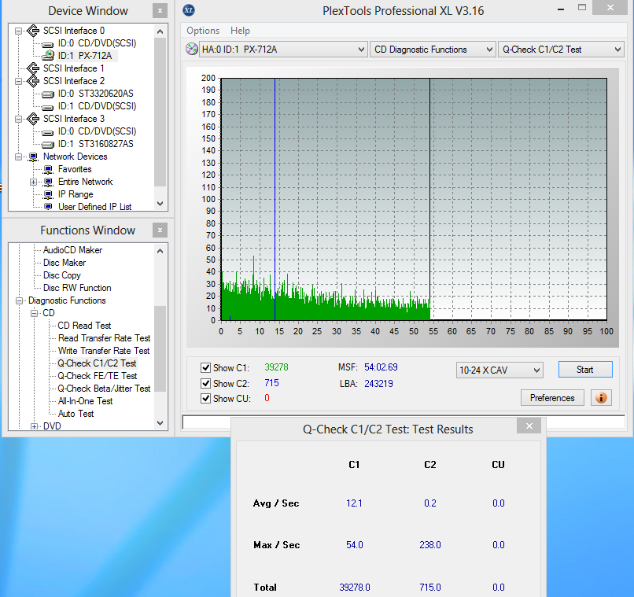The height and width of the screenshot is (597, 634).
Task: Expand the DVD node in Functions tree
Action: (34, 426)
